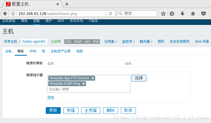Open 触发器 link

145,42
